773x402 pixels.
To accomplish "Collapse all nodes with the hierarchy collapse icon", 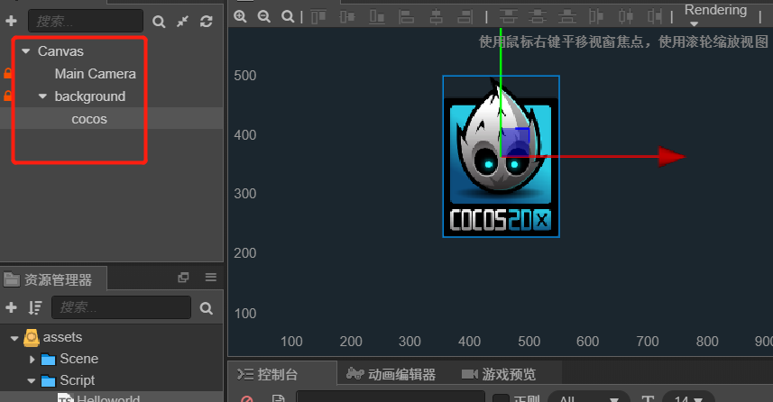I will [x=182, y=22].
